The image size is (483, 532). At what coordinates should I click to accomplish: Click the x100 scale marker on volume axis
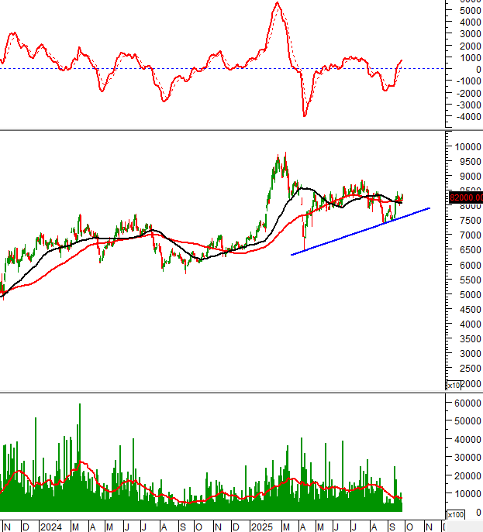click(x=455, y=515)
